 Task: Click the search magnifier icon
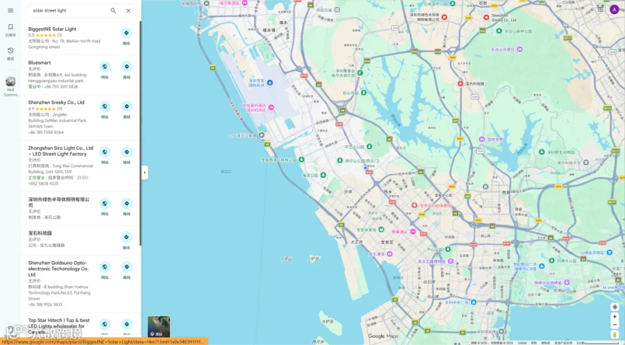click(113, 10)
